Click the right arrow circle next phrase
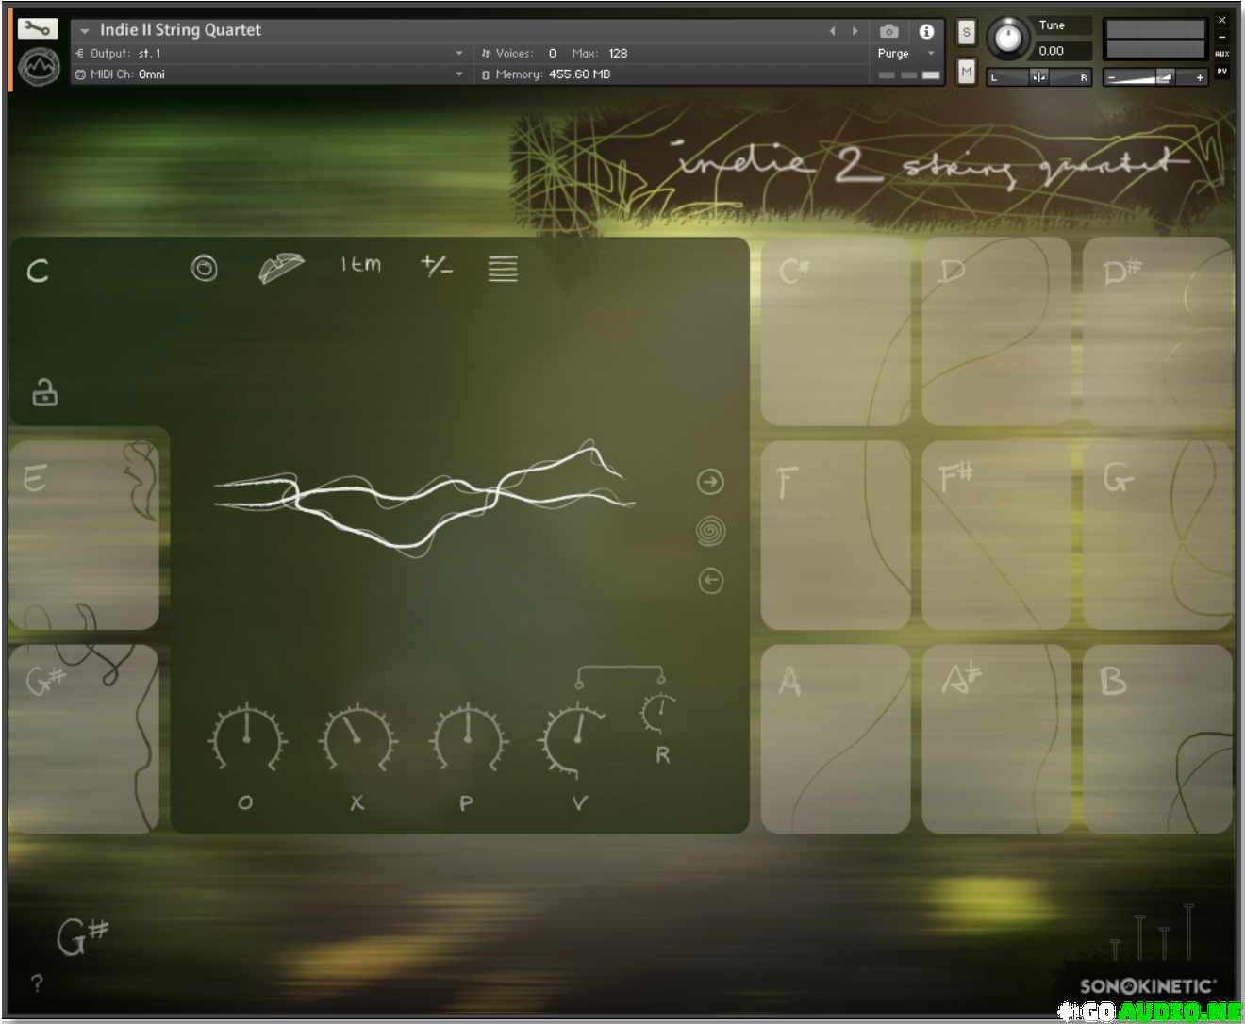The image size is (1245, 1024). pos(710,482)
